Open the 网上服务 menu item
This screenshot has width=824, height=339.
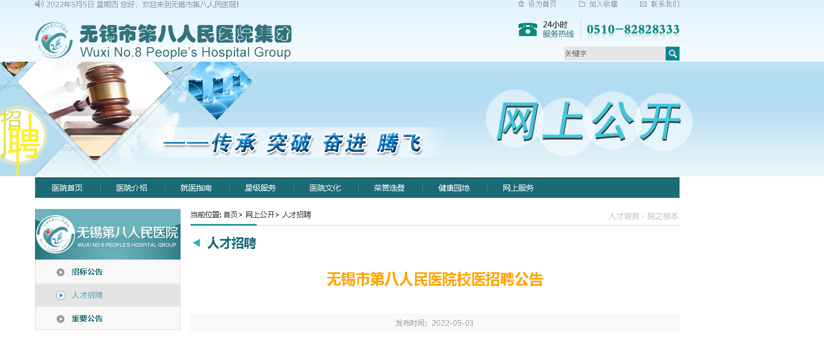518,188
